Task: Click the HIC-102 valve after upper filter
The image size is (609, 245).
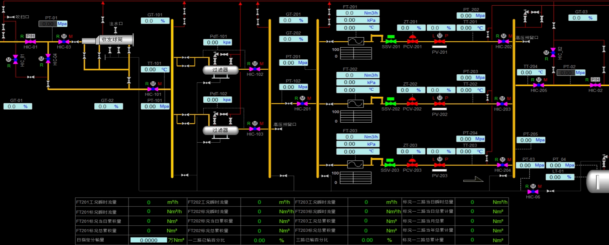Action: tap(255, 69)
